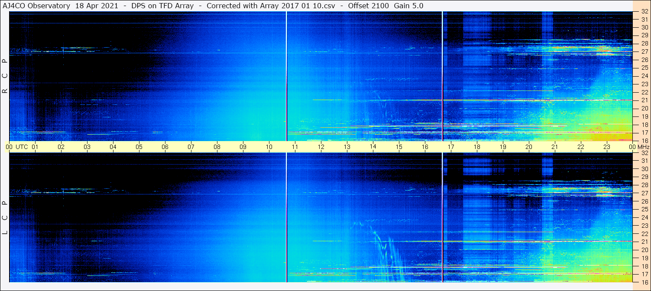Select hour 08 on the UTC time axis
The height and width of the screenshot is (291, 651).
tap(217, 147)
